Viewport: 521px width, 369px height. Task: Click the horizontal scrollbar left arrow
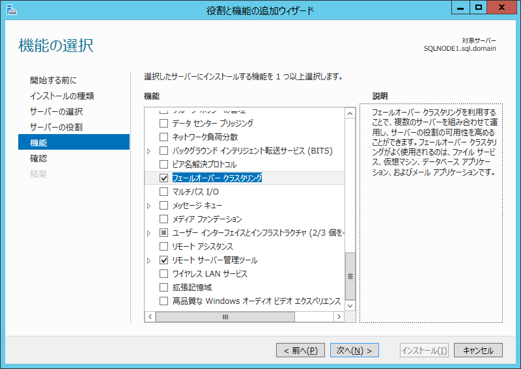pos(149,317)
